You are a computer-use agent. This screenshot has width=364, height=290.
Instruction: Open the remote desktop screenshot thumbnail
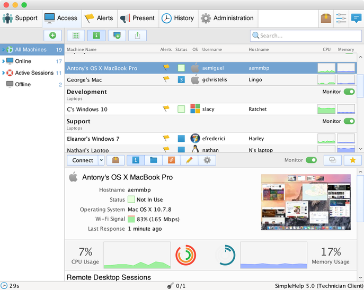point(306,202)
